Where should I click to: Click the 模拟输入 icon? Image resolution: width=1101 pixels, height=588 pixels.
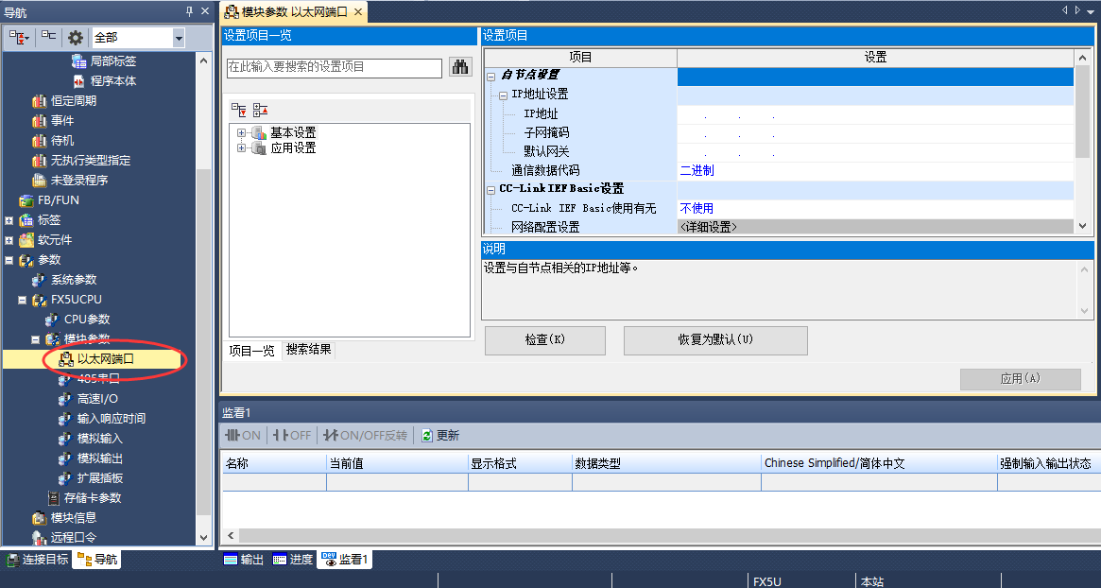65,439
